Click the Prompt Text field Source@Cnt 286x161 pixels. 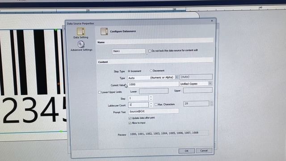point(153,111)
